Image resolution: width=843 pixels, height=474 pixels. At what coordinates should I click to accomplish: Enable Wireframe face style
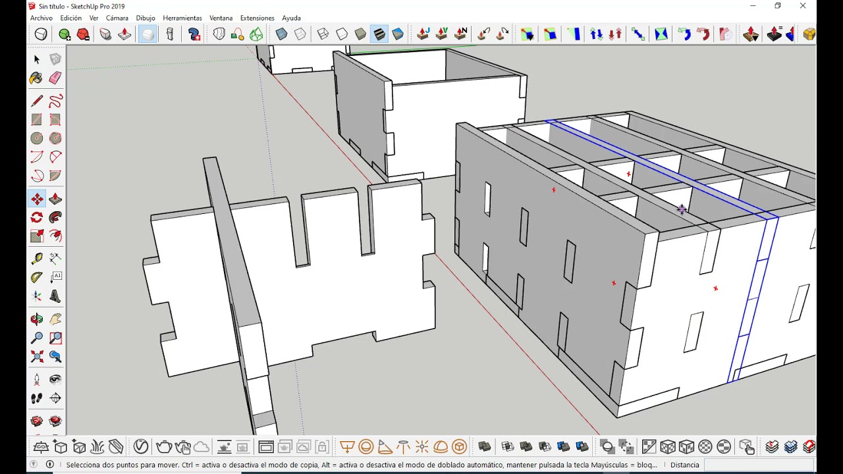323,34
